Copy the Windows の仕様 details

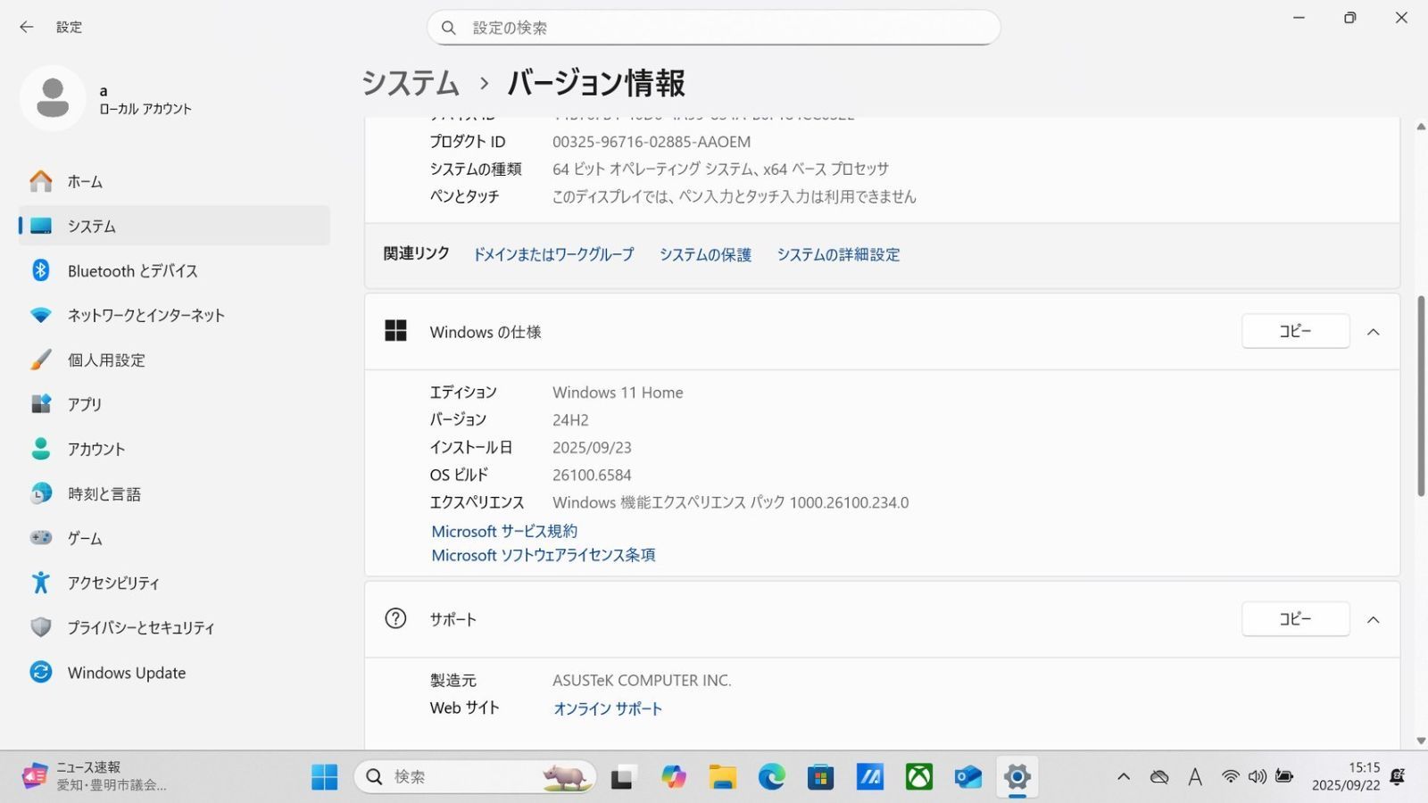pos(1294,331)
